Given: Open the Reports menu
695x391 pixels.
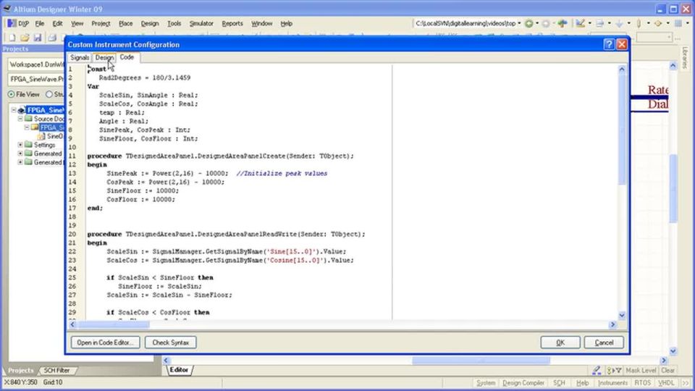Looking at the screenshot, I should tap(232, 23).
